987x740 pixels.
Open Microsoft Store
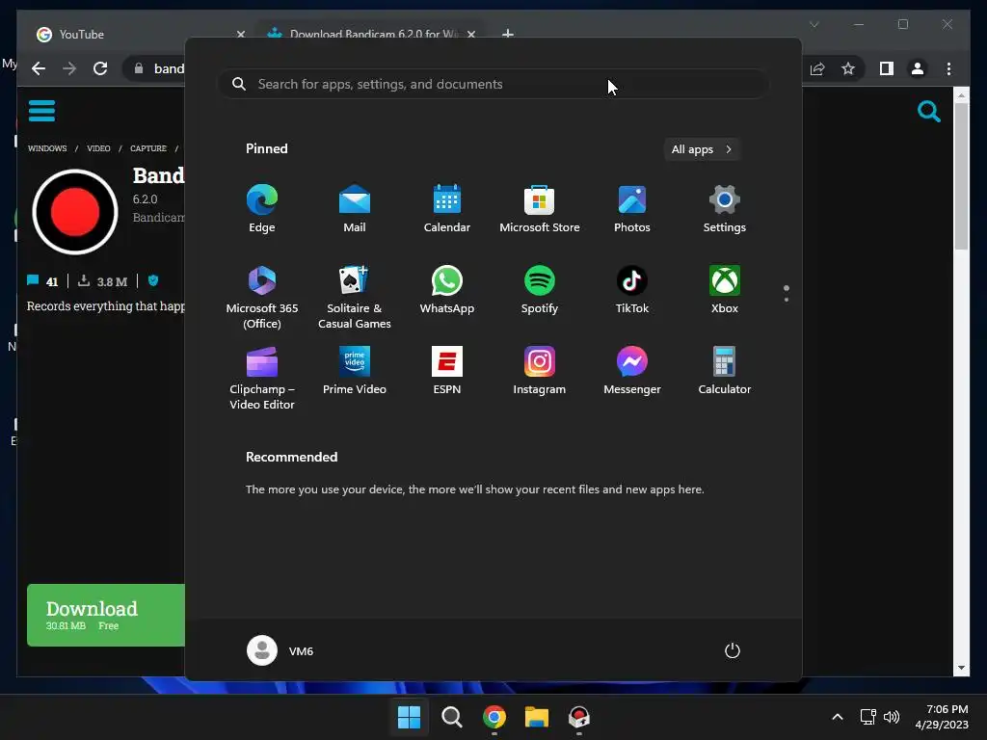click(540, 208)
